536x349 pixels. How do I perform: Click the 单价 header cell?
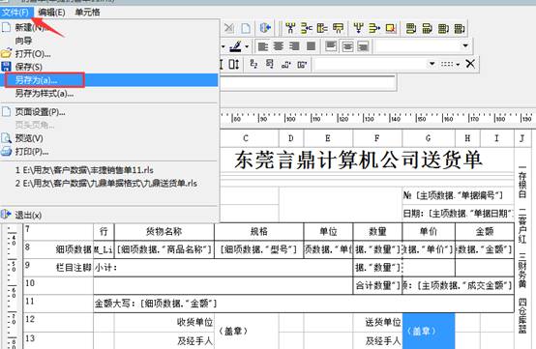tap(429, 232)
